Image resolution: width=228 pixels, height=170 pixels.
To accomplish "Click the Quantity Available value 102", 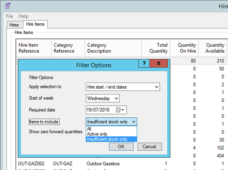I will pyautogui.click(x=221, y=148).
